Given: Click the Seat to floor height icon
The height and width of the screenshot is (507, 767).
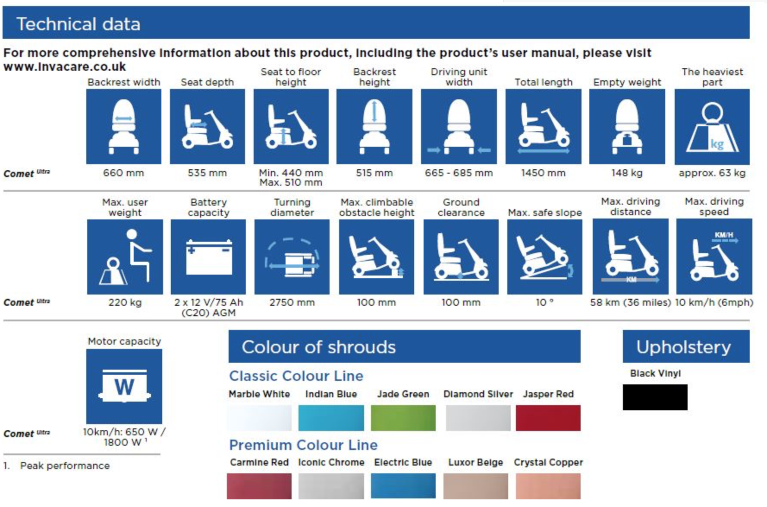Looking at the screenshot, I should coord(291,127).
